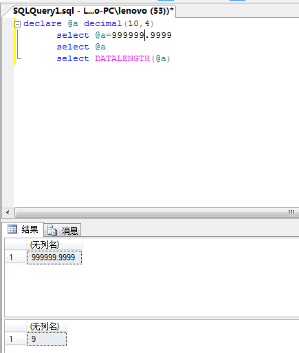The height and width of the screenshot is (353, 299).
Task: Select the 999999.9999 result cell
Action: [54, 258]
